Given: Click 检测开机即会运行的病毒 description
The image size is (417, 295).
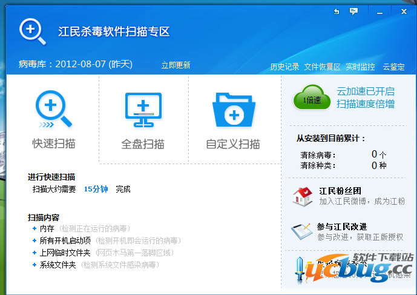Looking at the screenshot, I should tap(138, 240).
